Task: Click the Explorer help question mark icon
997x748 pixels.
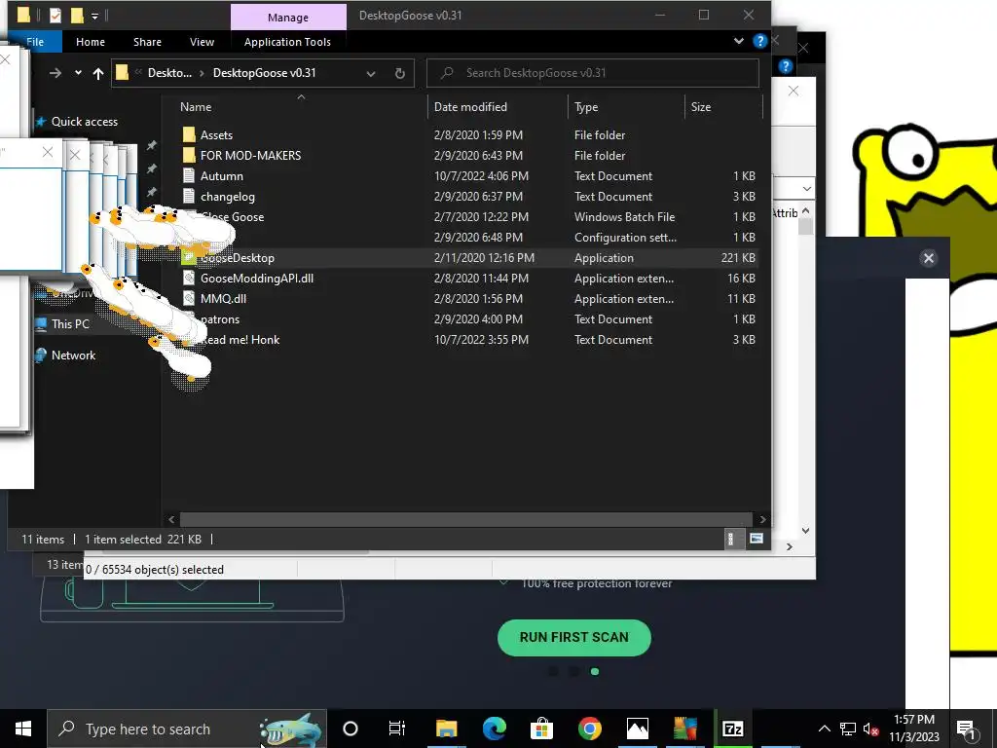Action: click(x=759, y=41)
